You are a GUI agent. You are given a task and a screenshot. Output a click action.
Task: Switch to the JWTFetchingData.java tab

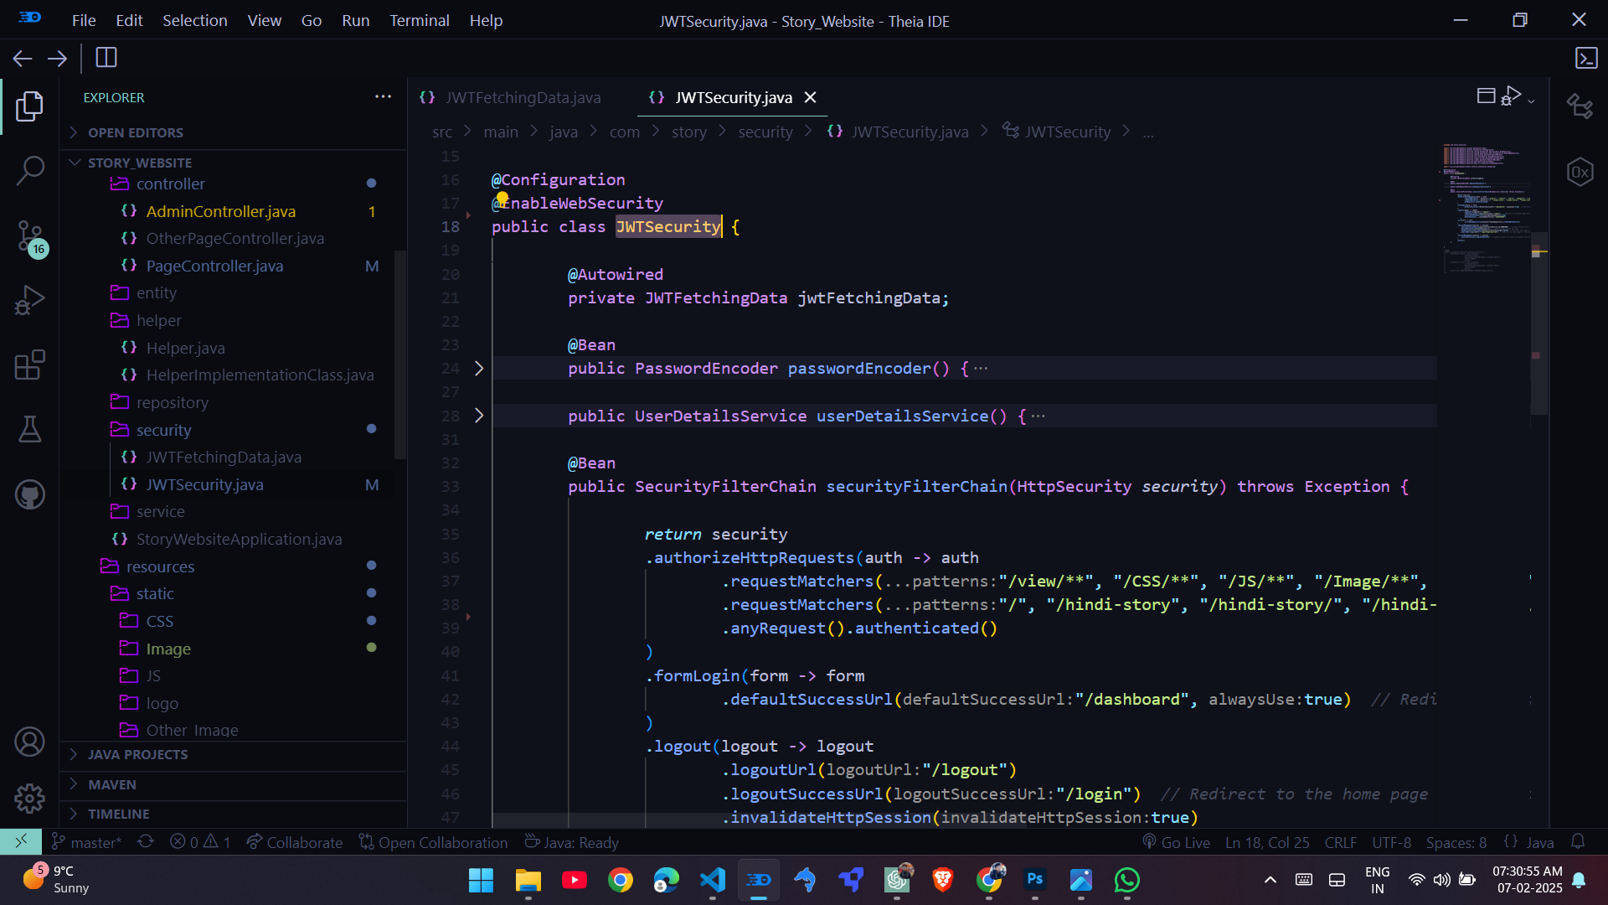click(x=522, y=97)
